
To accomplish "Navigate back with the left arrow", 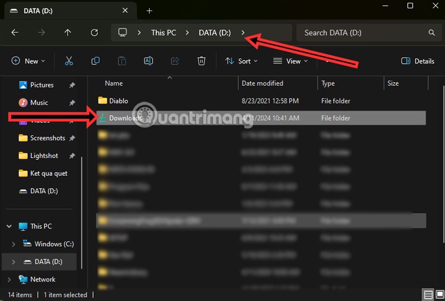I will point(15,33).
